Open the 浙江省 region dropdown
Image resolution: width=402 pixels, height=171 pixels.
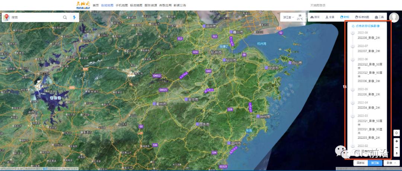point(288,17)
